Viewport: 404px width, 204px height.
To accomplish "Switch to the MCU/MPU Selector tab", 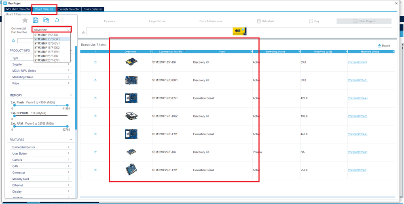I will 18,9.
